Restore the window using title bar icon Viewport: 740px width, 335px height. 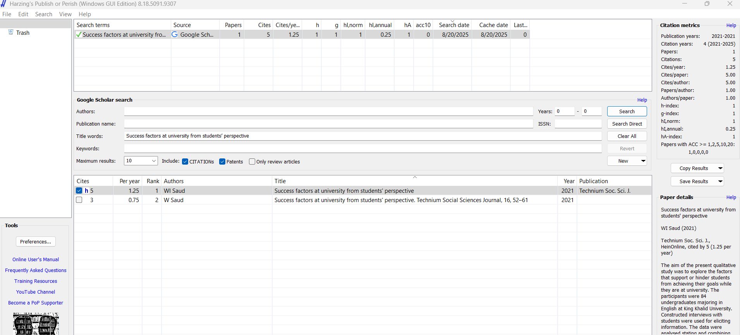(707, 4)
